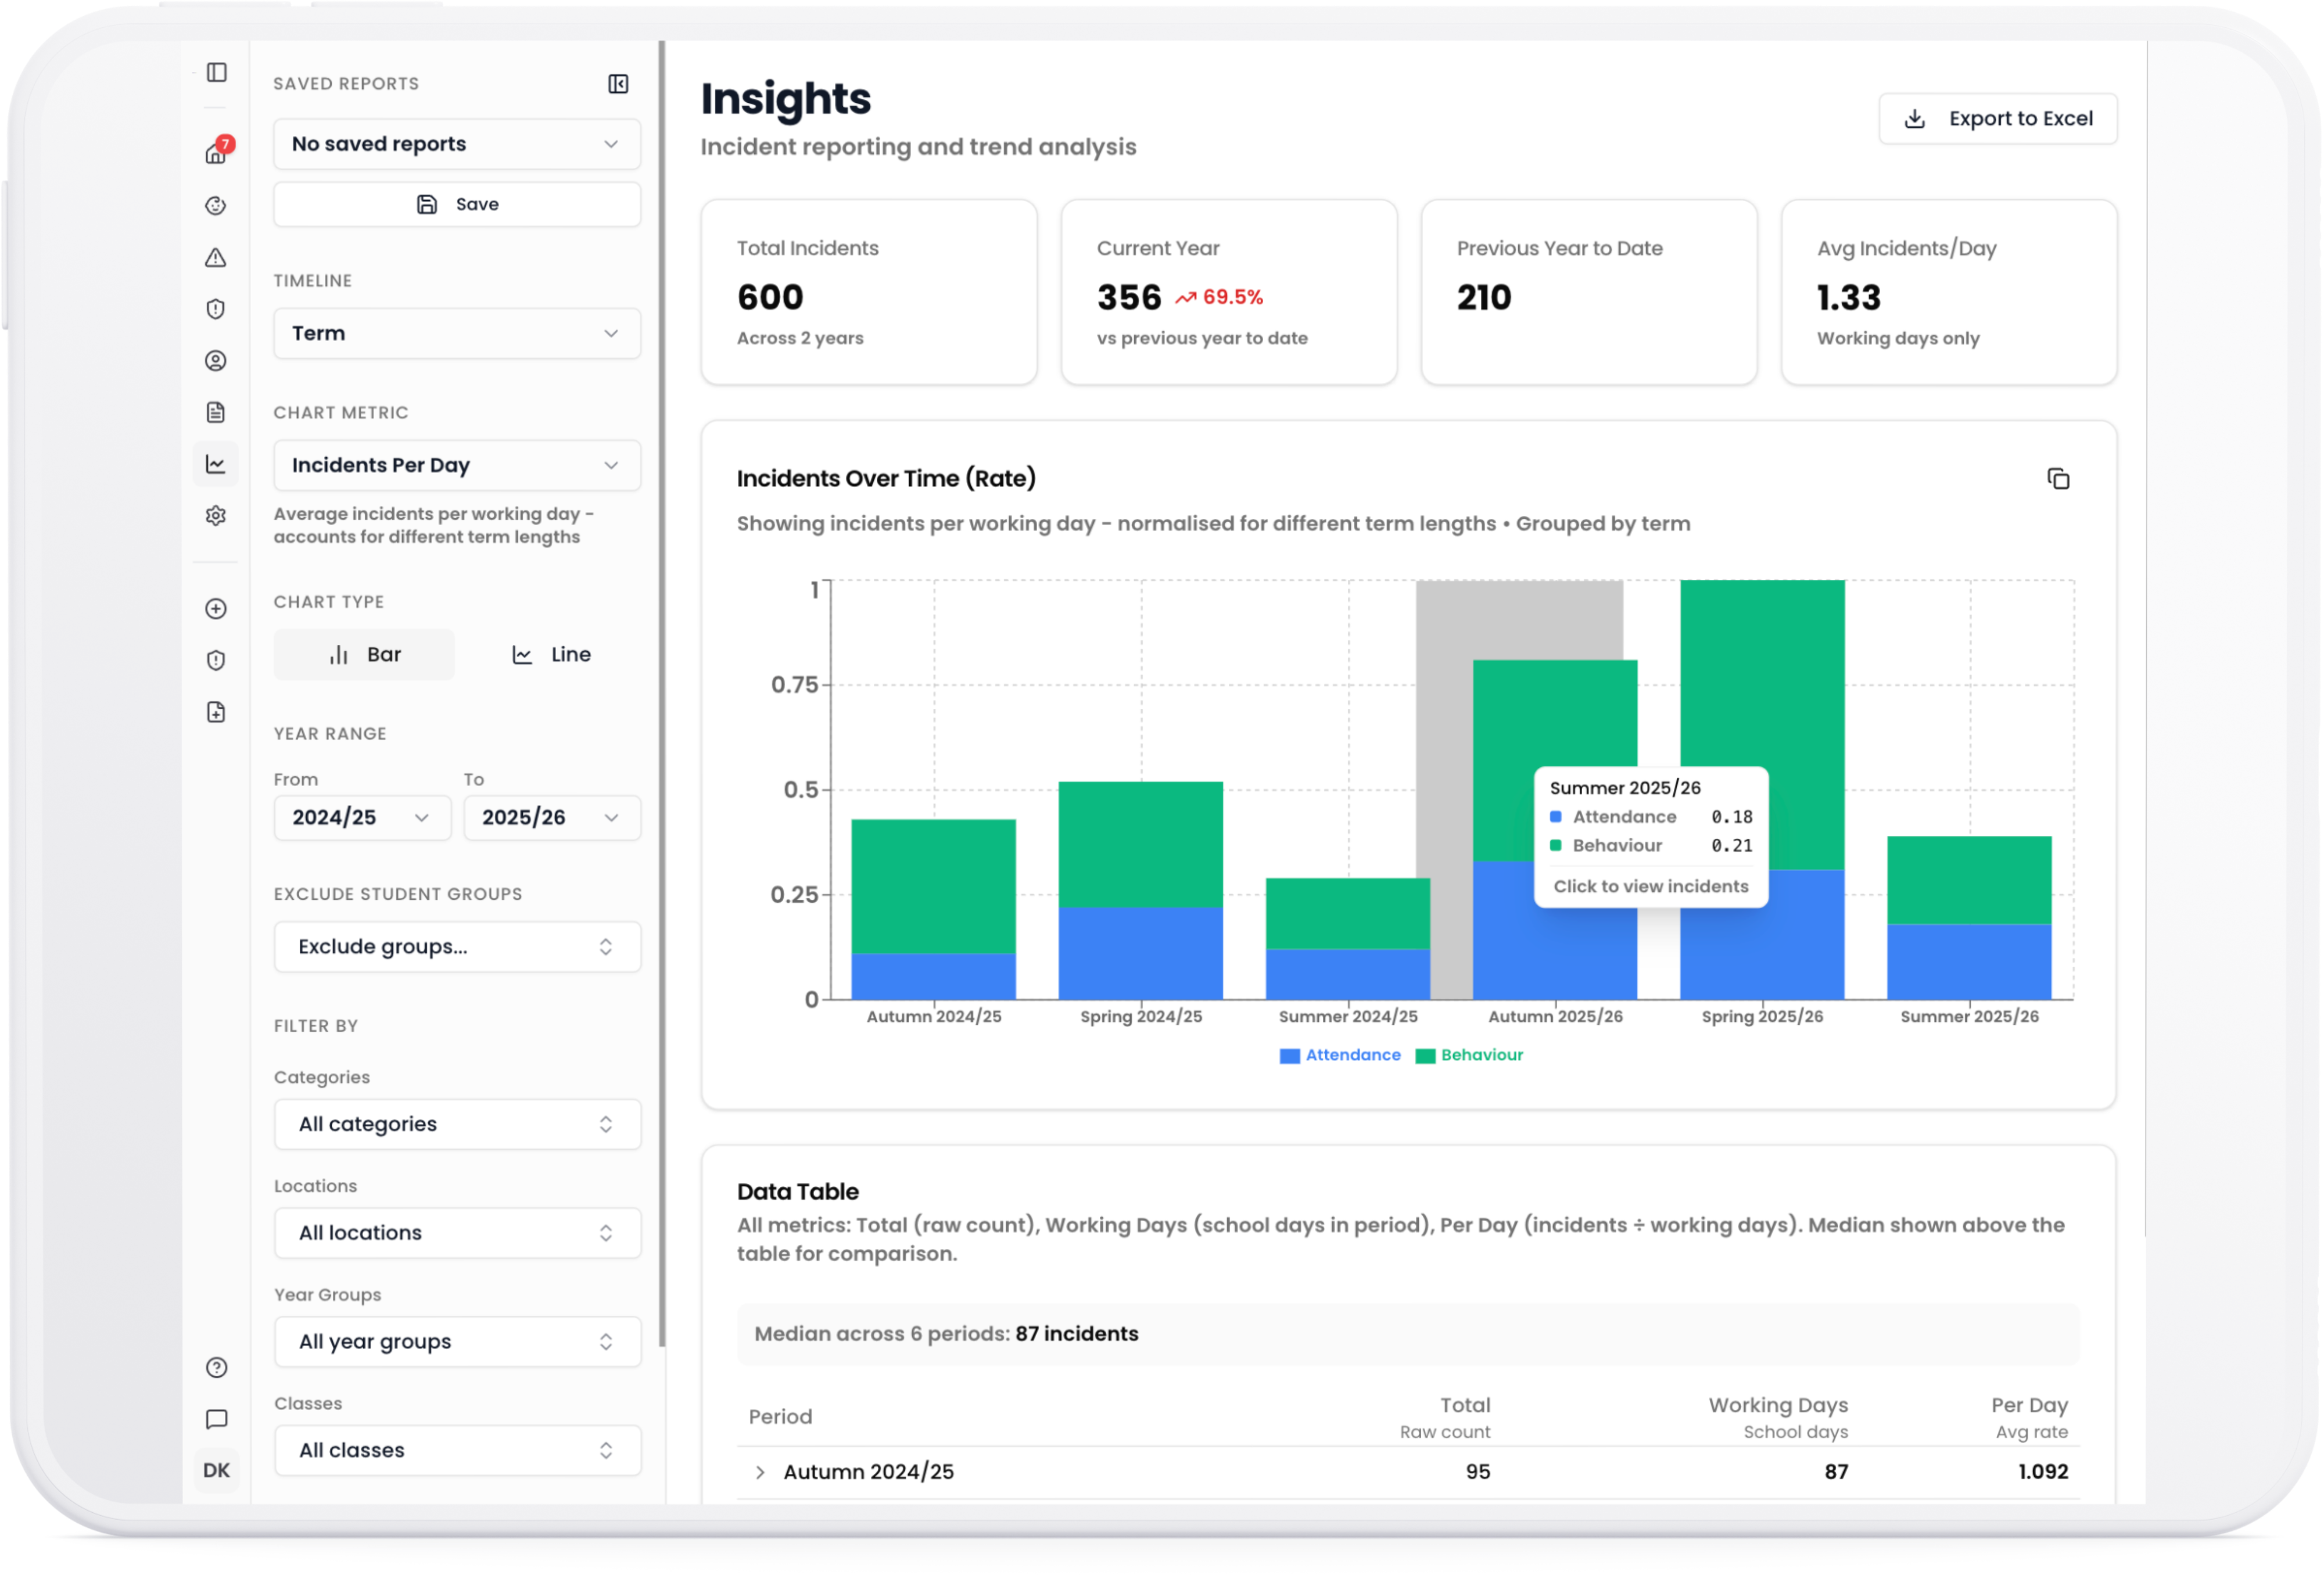
Task: Toggle Behaviour series in chart legend
Action: point(1469,1055)
